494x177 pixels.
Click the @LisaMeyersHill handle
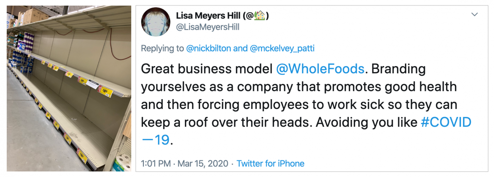pos(207,27)
